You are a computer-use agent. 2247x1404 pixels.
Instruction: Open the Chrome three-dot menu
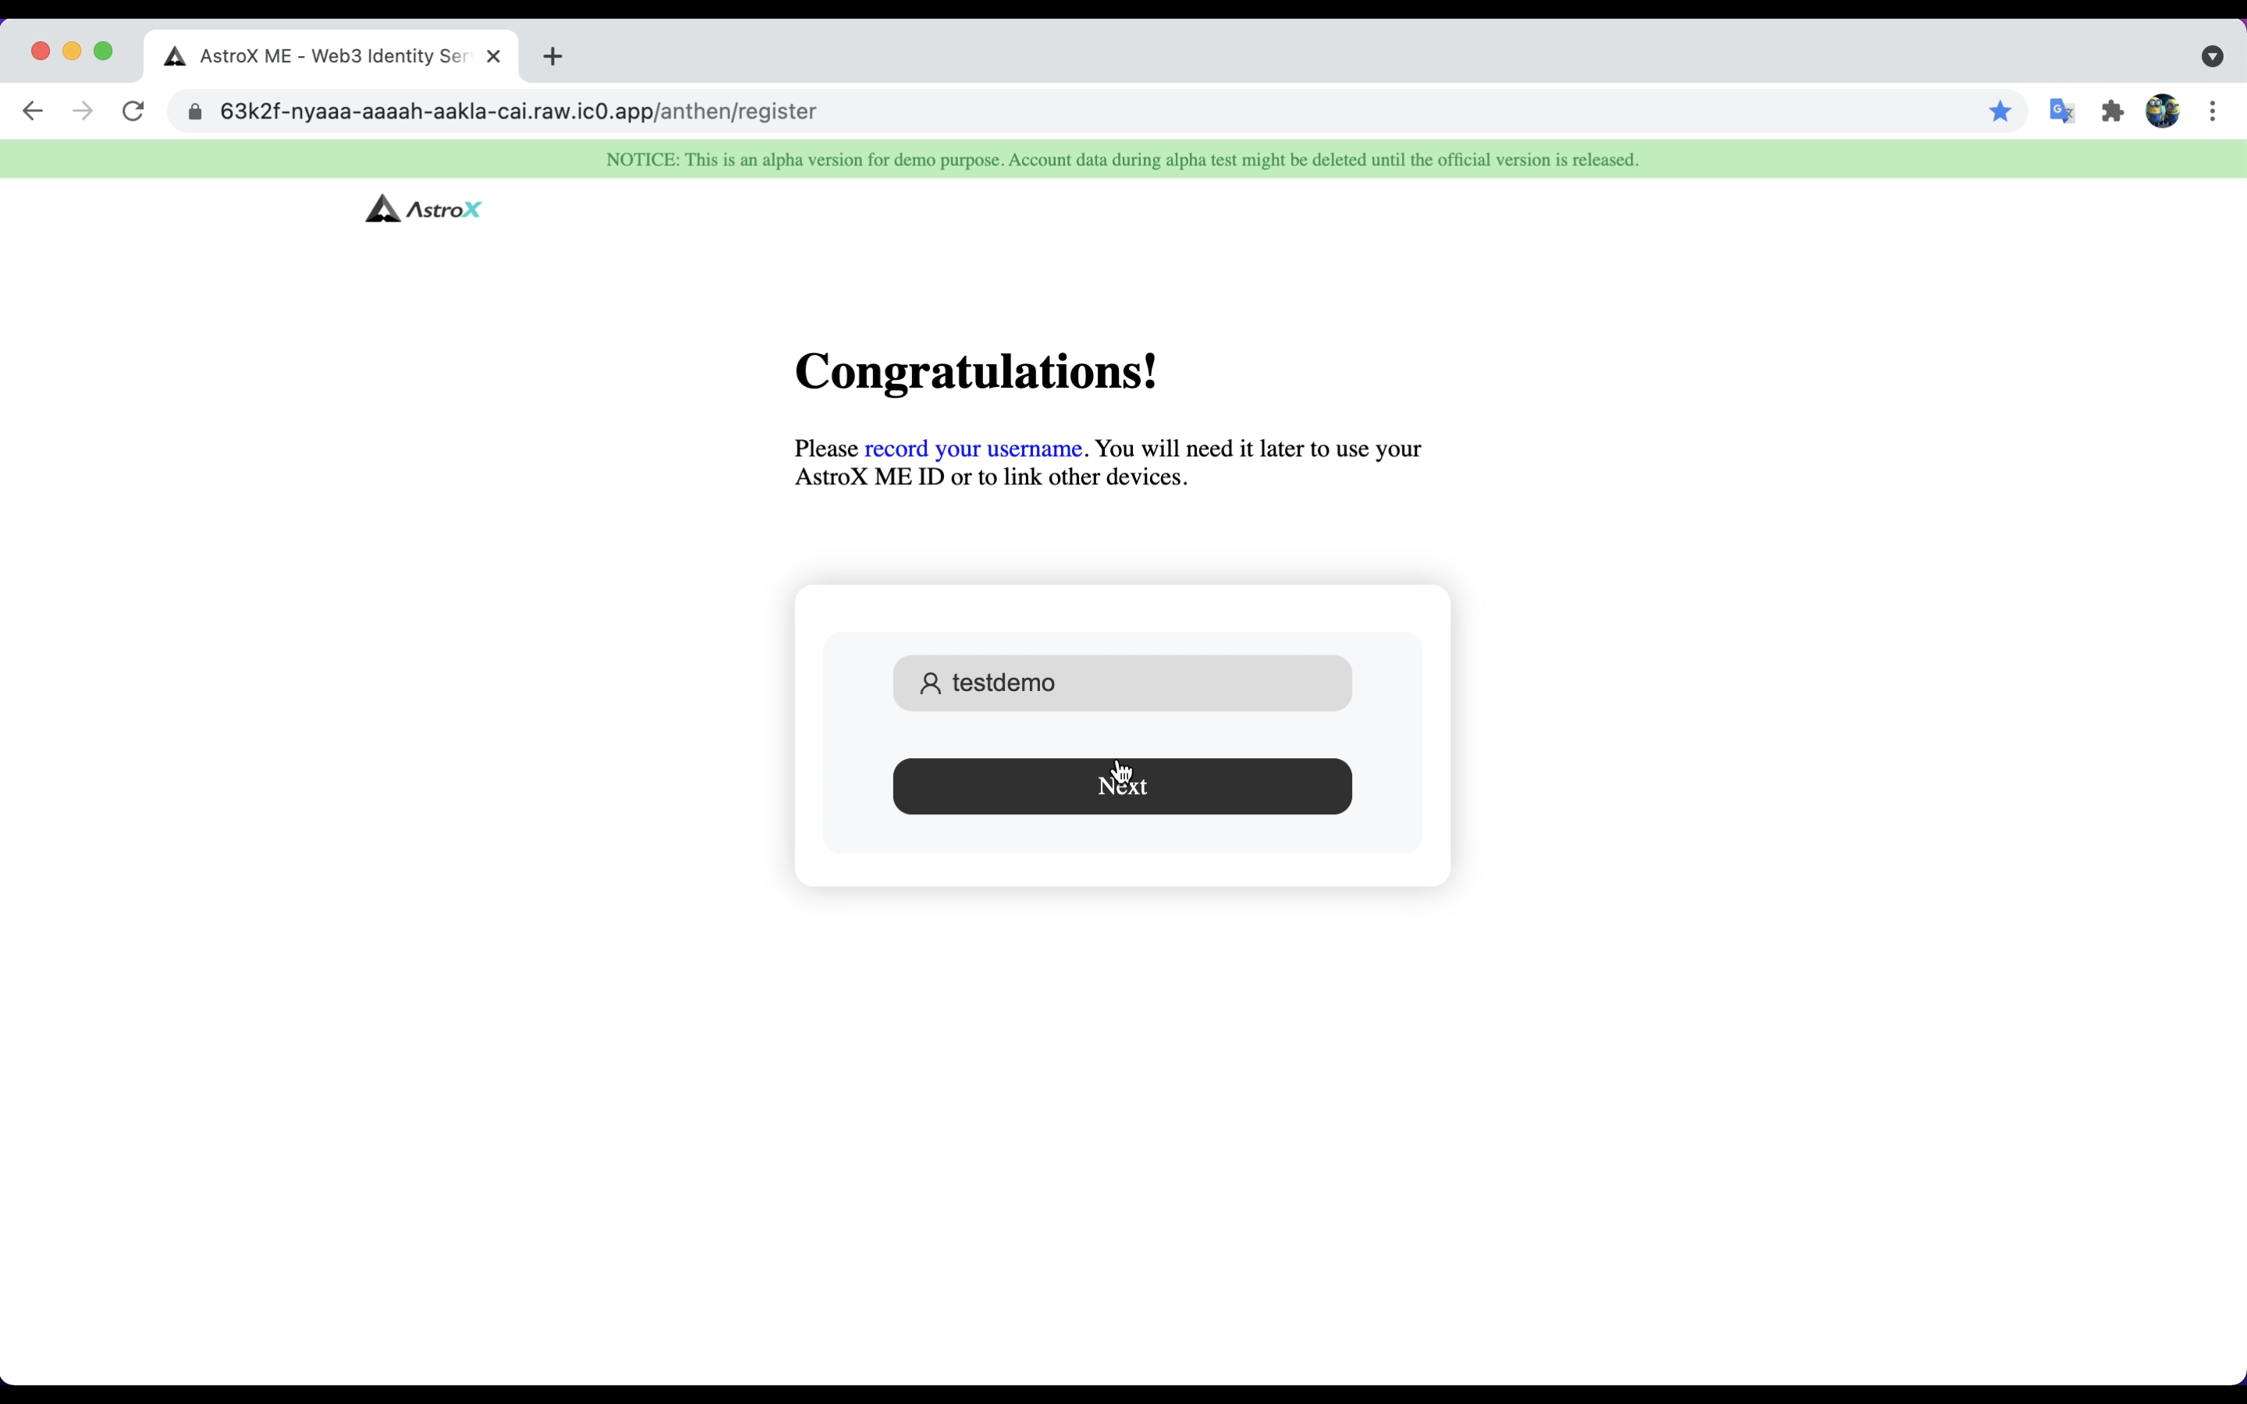tap(2213, 112)
